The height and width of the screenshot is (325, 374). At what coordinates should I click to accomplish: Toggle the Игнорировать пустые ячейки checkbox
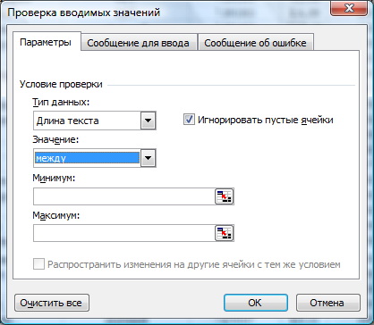click(x=189, y=120)
